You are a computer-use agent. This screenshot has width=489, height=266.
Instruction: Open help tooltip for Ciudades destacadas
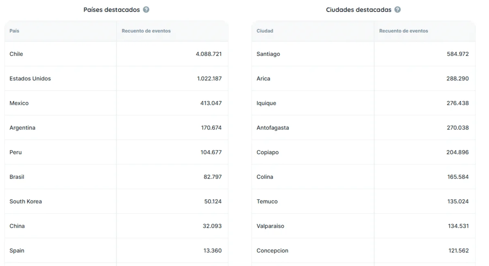[397, 9]
